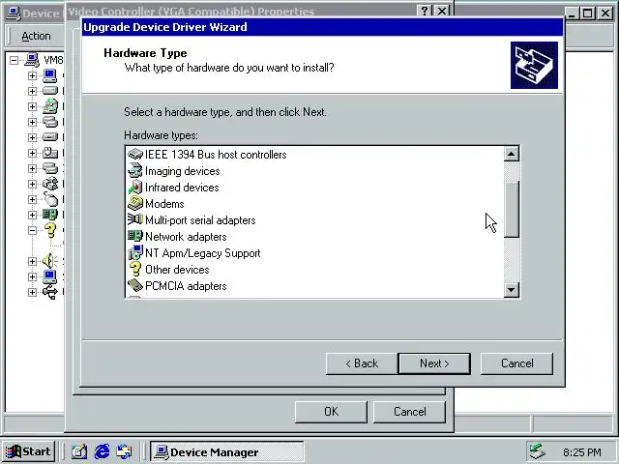
Task: Click the hardware types scrollbar thumb
Action: coord(512,209)
